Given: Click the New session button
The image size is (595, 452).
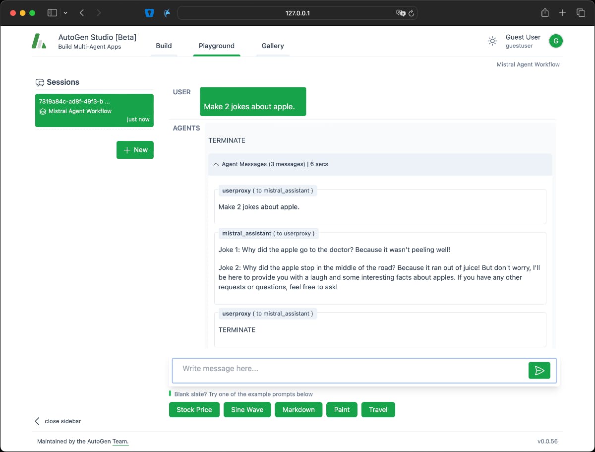Looking at the screenshot, I should click(135, 150).
